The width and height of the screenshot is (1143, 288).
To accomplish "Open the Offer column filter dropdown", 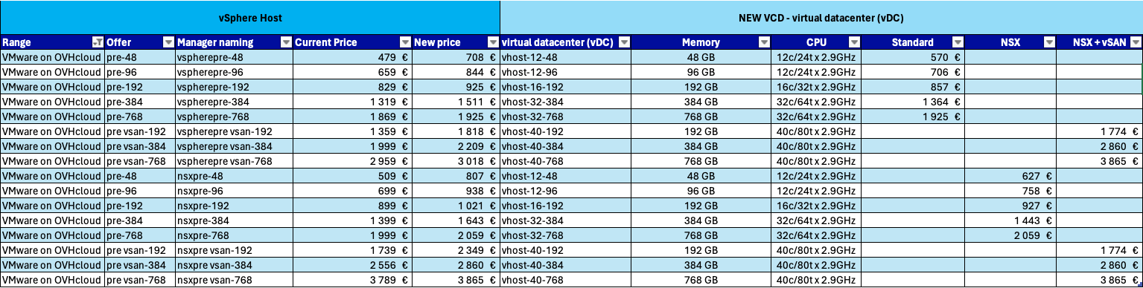I will [x=168, y=42].
